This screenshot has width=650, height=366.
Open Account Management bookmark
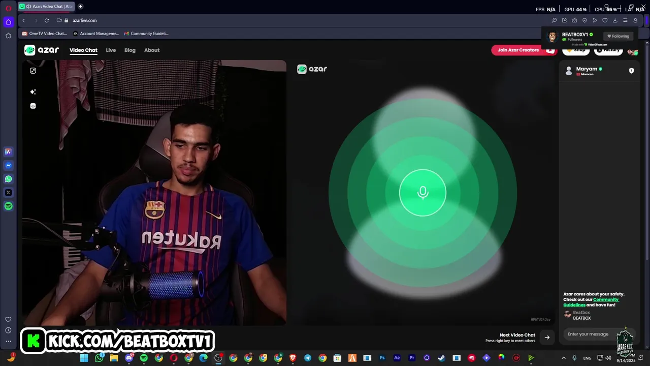tap(96, 34)
